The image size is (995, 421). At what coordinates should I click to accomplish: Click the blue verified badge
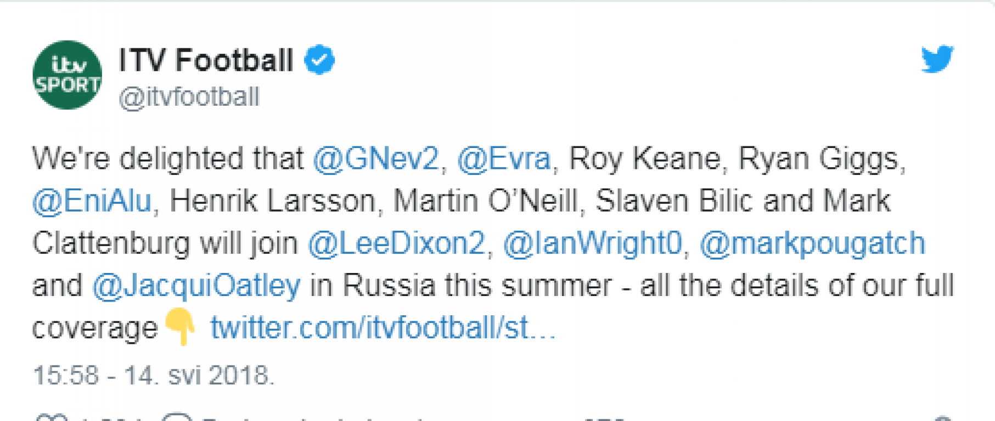point(320,60)
